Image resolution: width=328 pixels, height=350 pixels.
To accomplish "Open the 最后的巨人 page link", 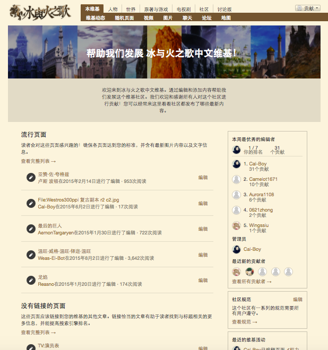I will click(50, 226).
